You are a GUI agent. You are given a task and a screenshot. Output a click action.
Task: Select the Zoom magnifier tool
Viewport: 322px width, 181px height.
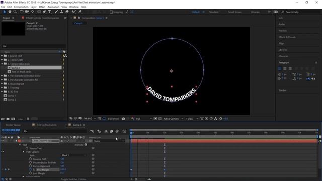15,12
